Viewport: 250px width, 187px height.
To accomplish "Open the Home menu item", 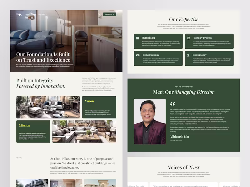I will coord(27,14).
